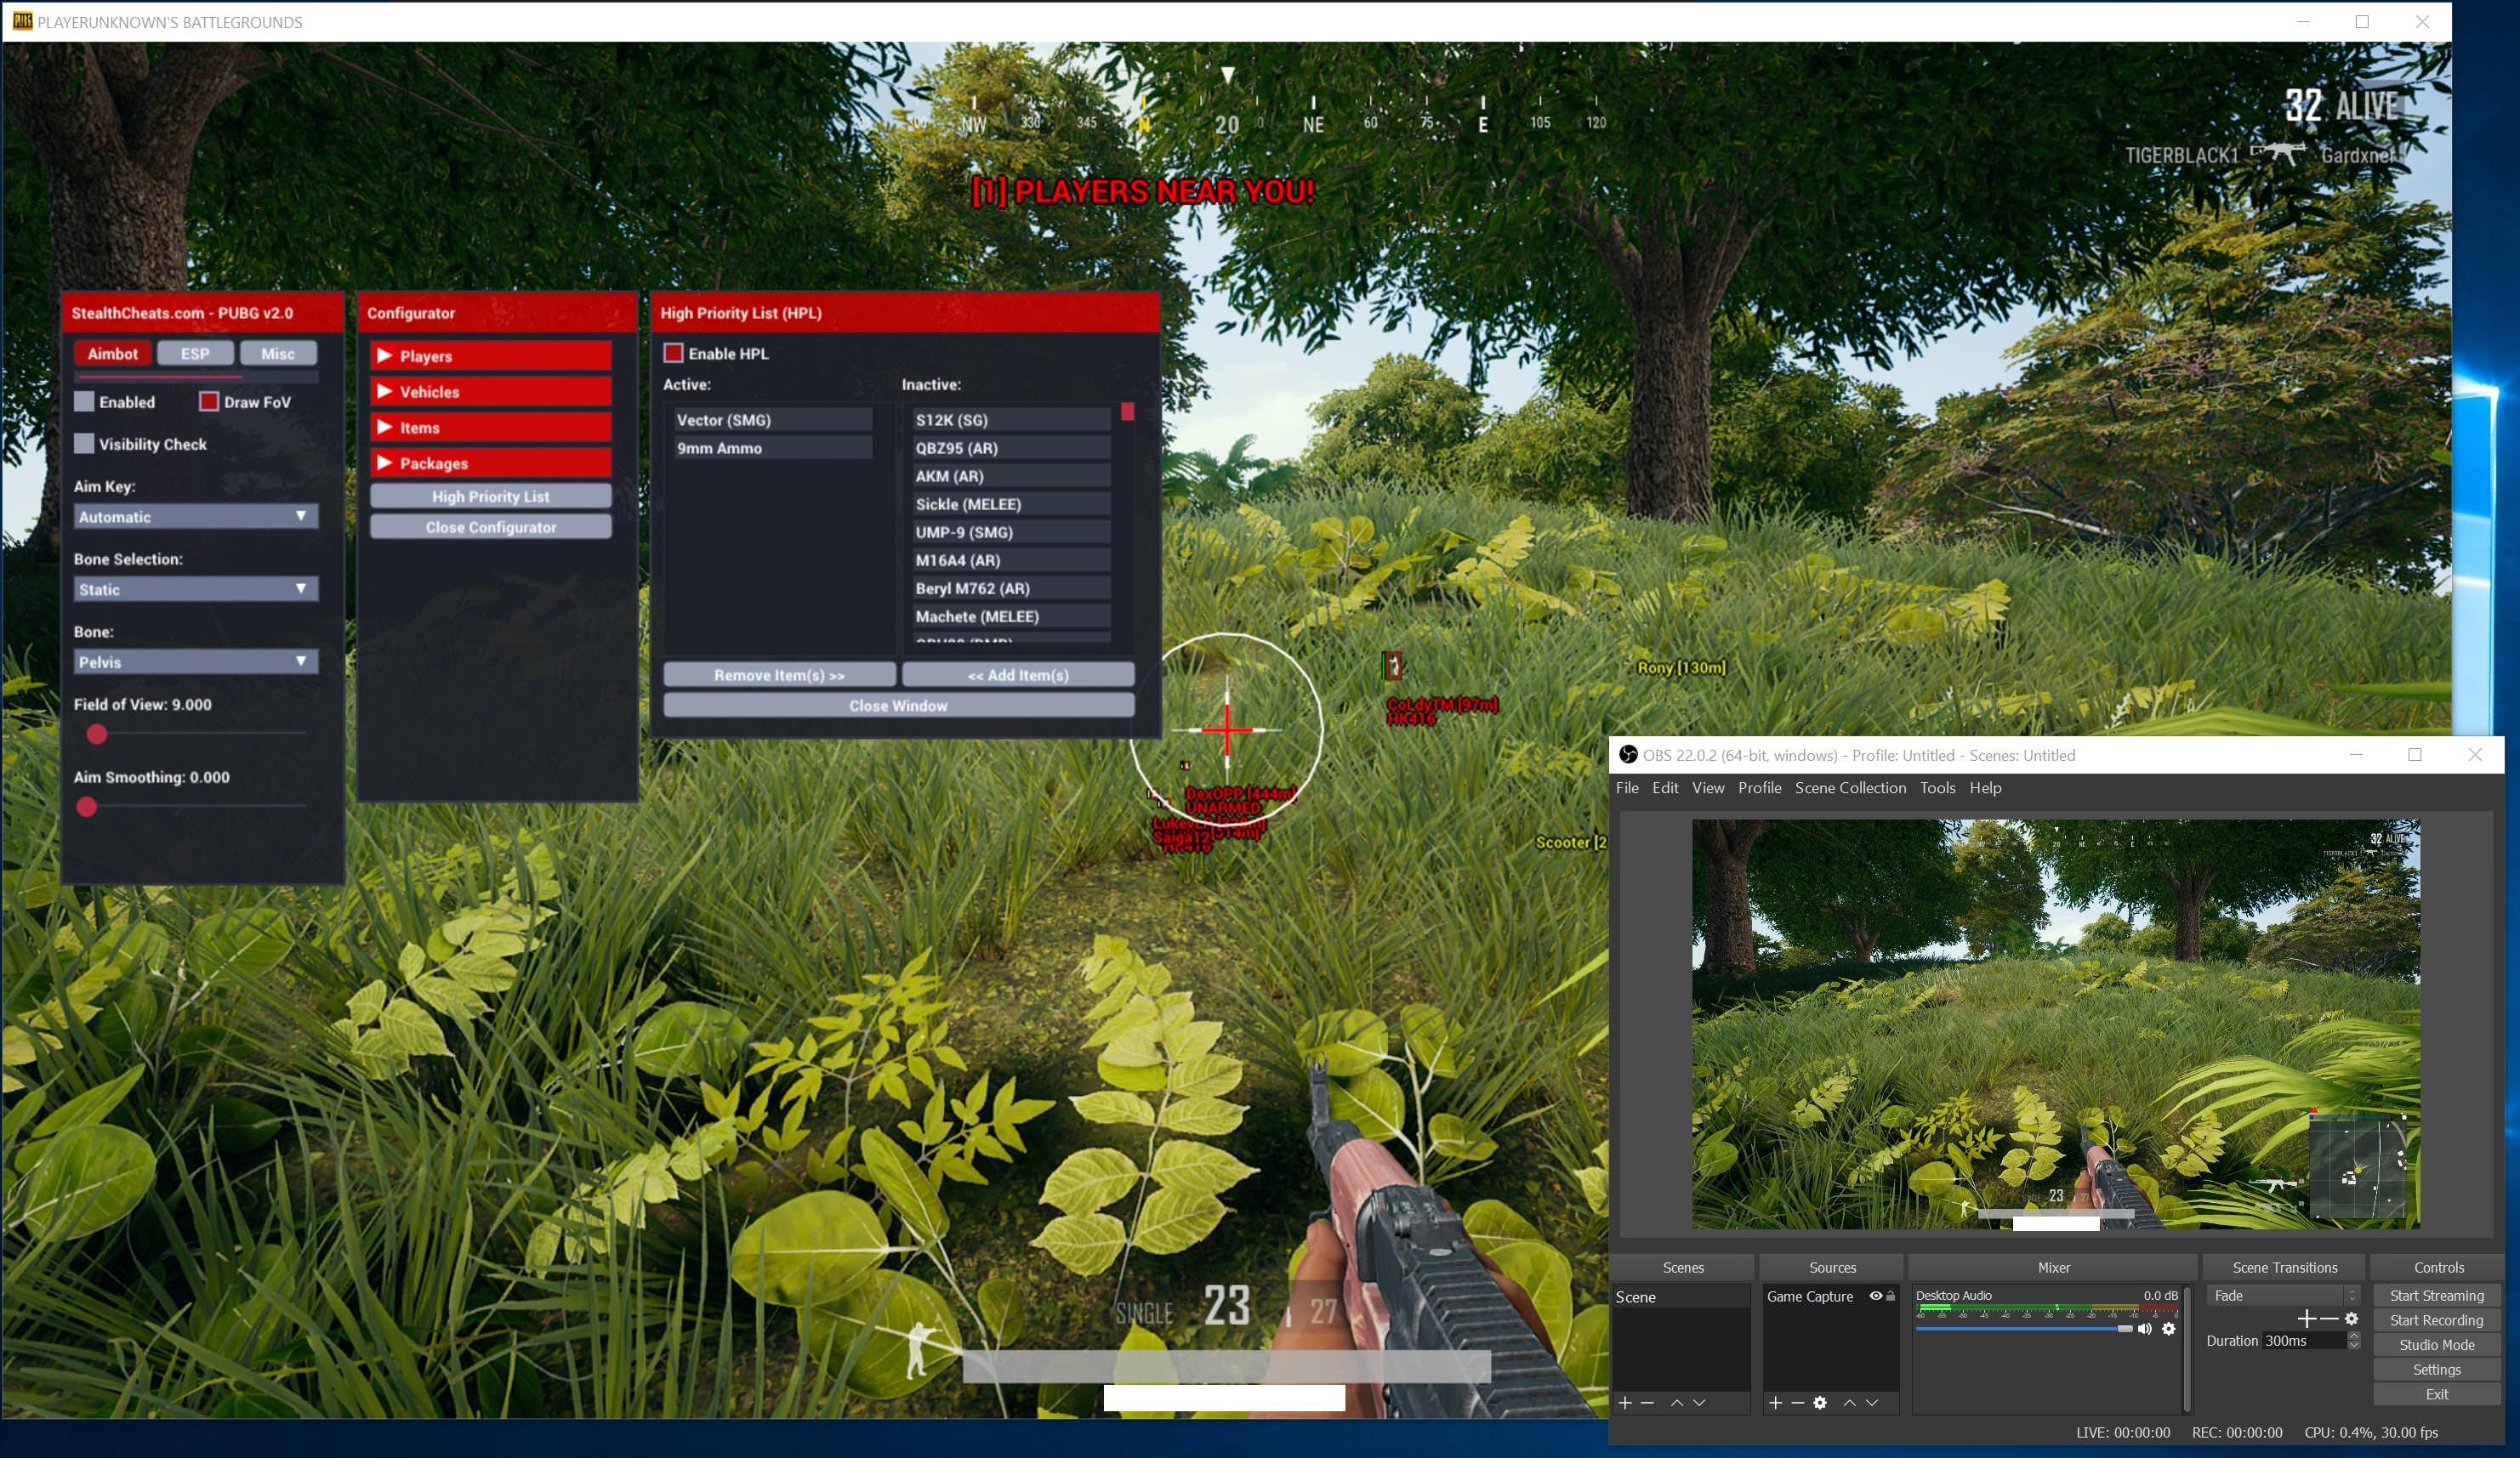Add a configurable scene transition

(x=2306, y=1319)
